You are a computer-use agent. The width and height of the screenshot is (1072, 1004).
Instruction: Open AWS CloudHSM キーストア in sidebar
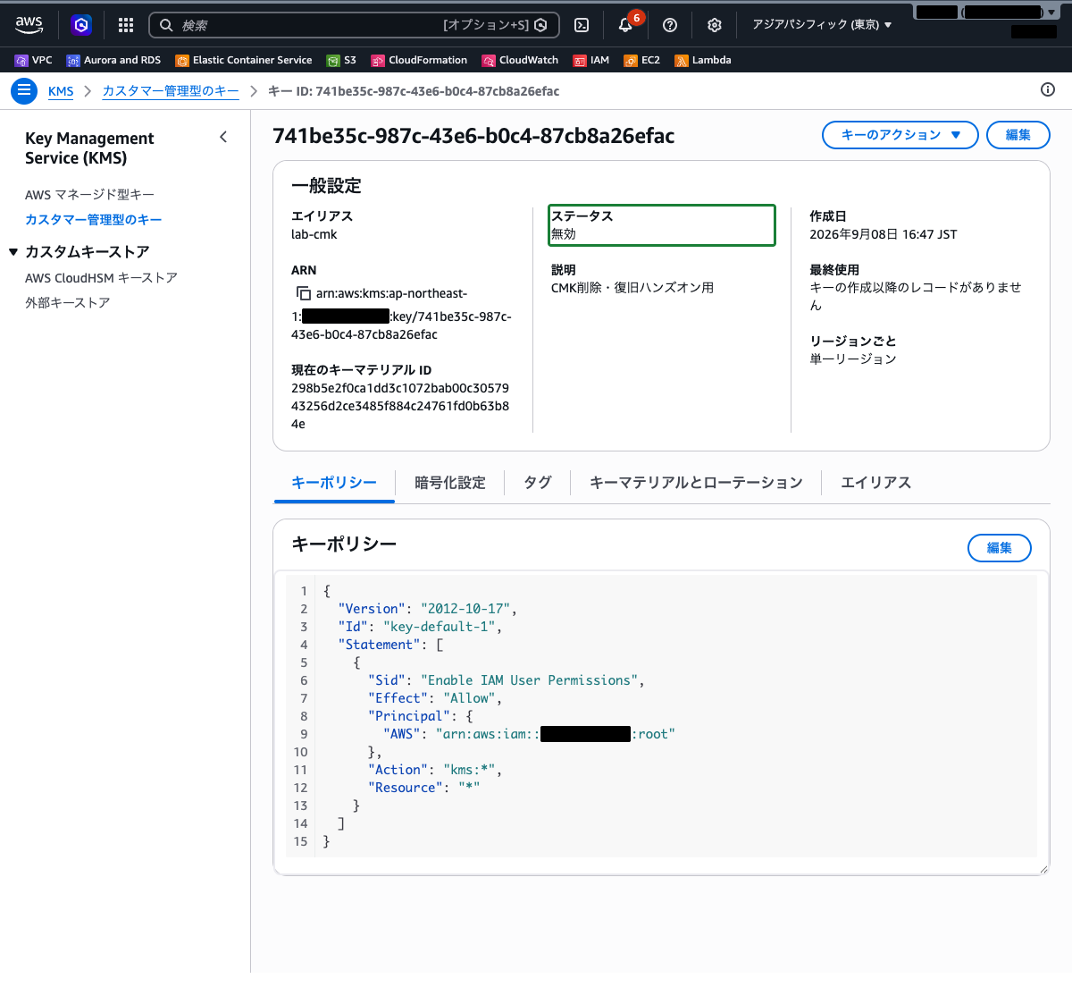click(x=102, y=277)
